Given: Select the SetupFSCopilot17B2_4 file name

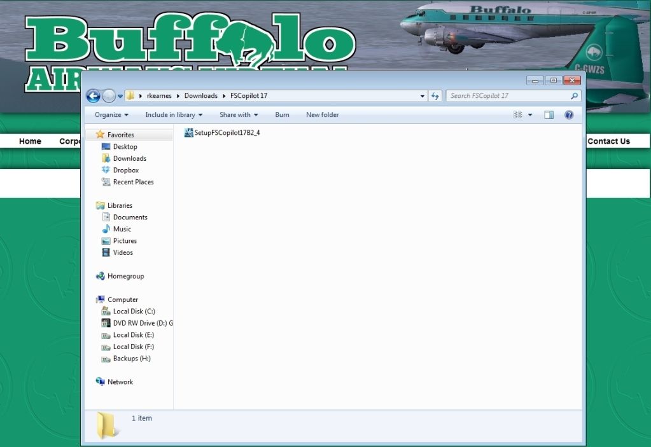Looking at the screenshot, I should (227, 133).
